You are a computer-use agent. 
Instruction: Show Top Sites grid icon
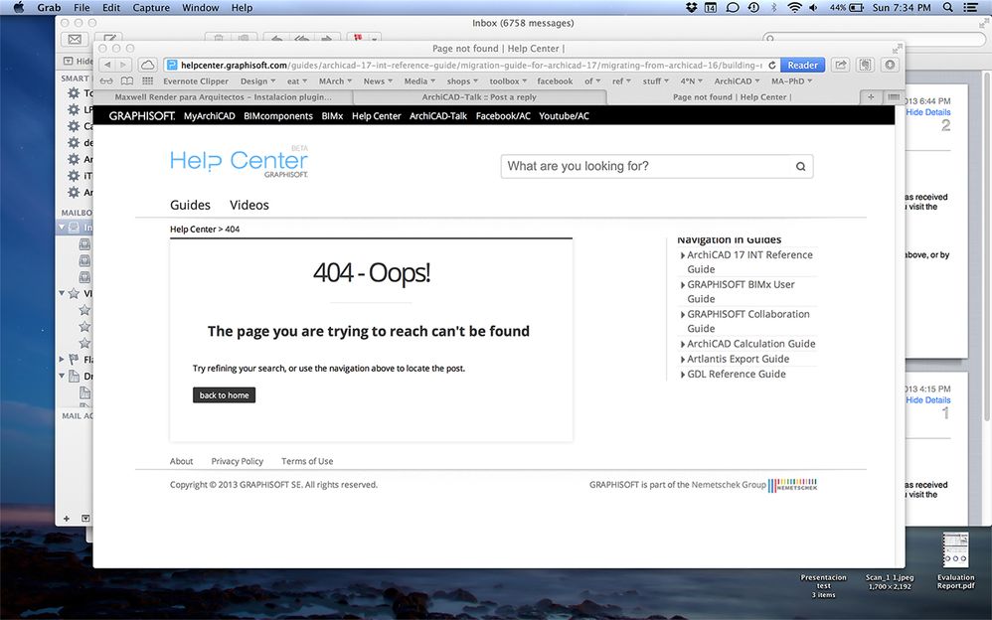(x=147, y=81)
